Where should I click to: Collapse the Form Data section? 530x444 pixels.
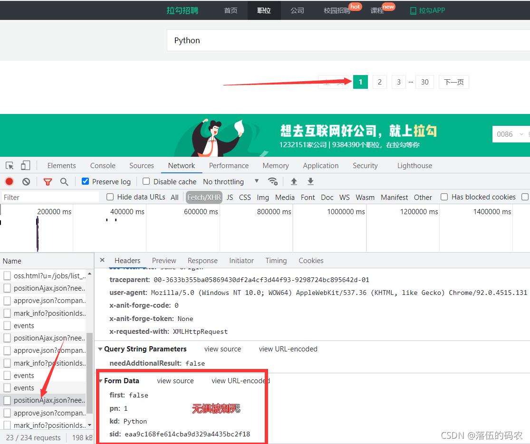coord(100,380)
